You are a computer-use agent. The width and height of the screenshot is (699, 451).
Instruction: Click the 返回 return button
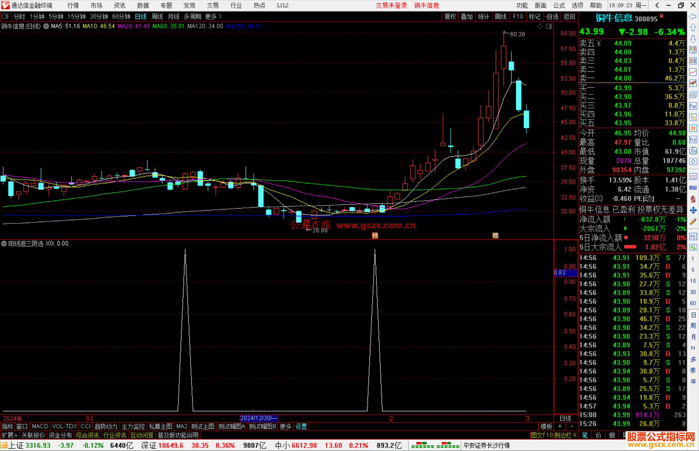click(569, 16)
